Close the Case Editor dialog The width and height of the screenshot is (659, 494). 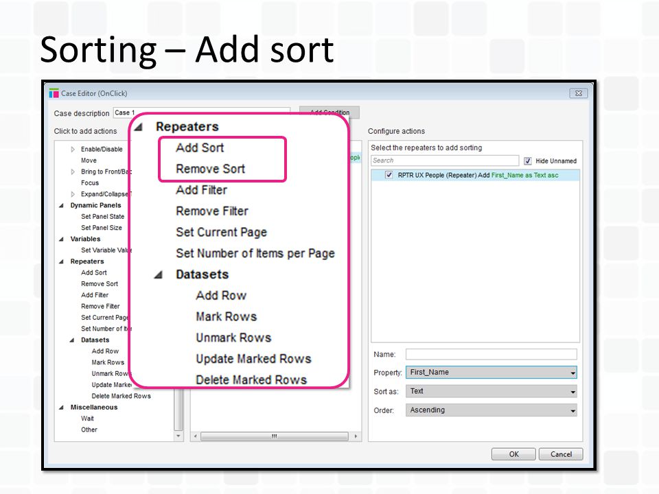click(x=578, y=93)
